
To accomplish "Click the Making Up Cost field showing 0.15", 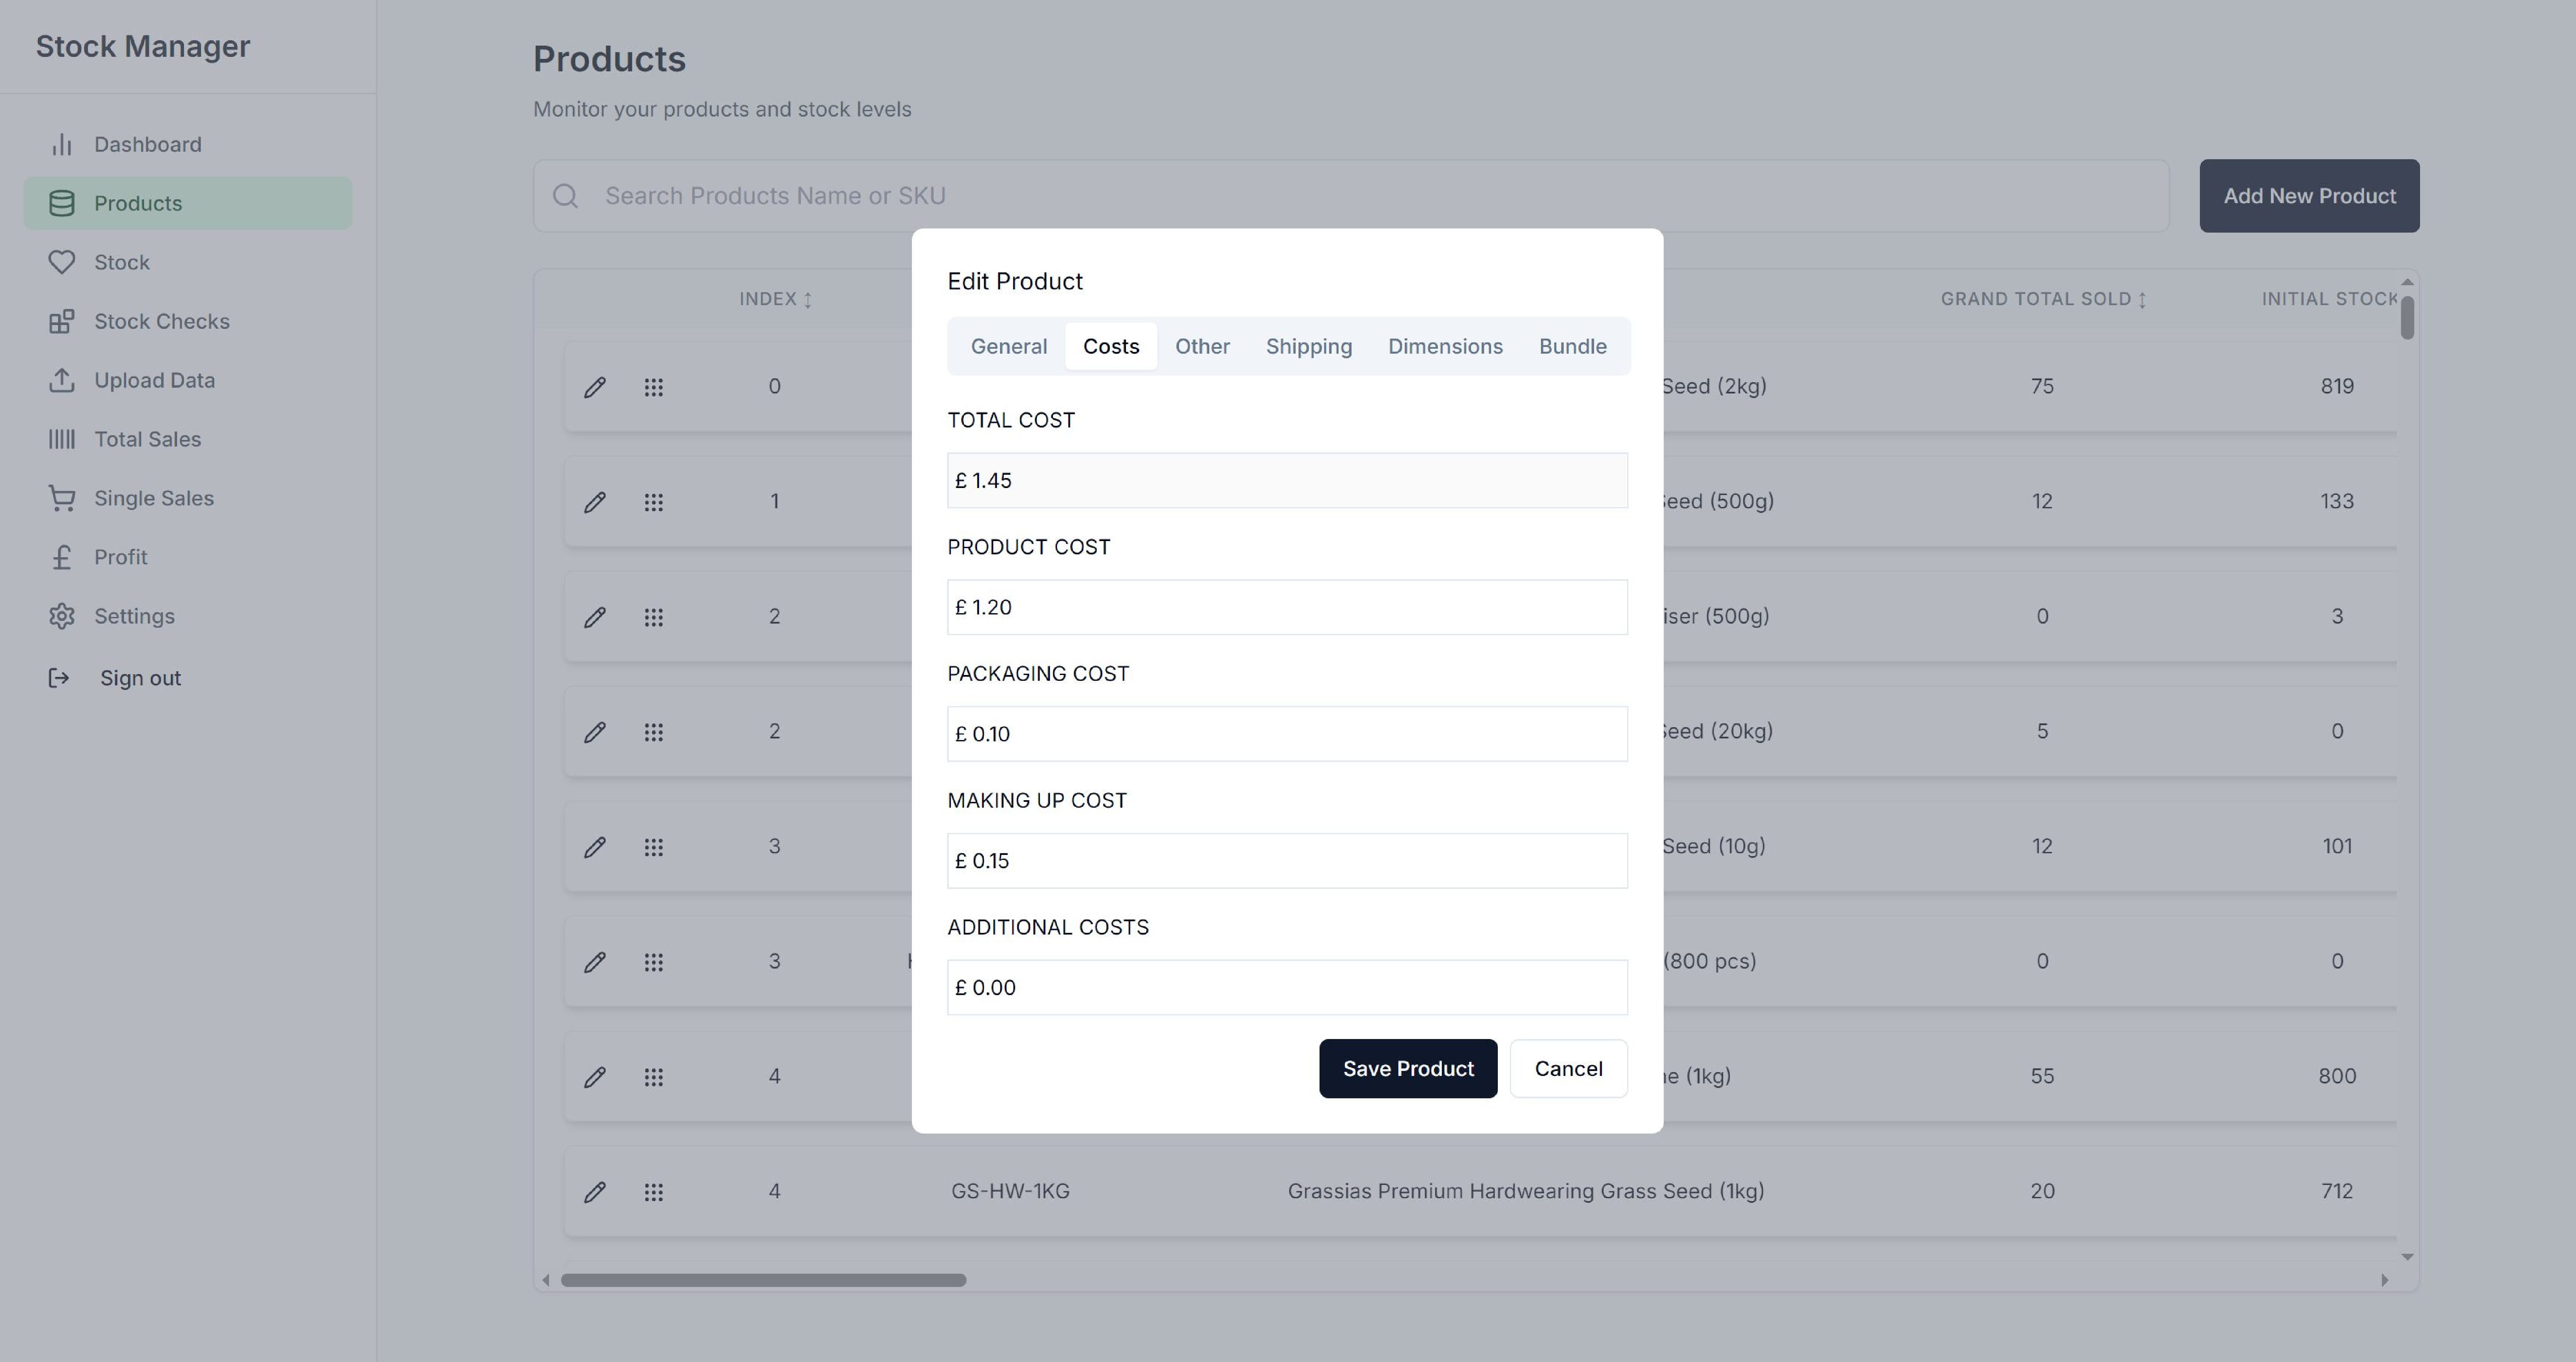I will pos(1287,861).
